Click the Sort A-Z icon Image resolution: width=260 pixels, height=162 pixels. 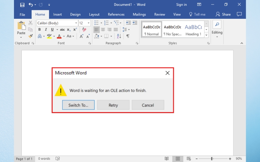(118, 36)
